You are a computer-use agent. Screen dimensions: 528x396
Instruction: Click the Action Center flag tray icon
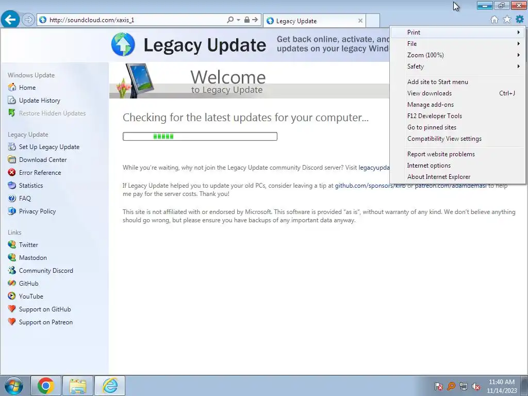[x=438, y=386]
